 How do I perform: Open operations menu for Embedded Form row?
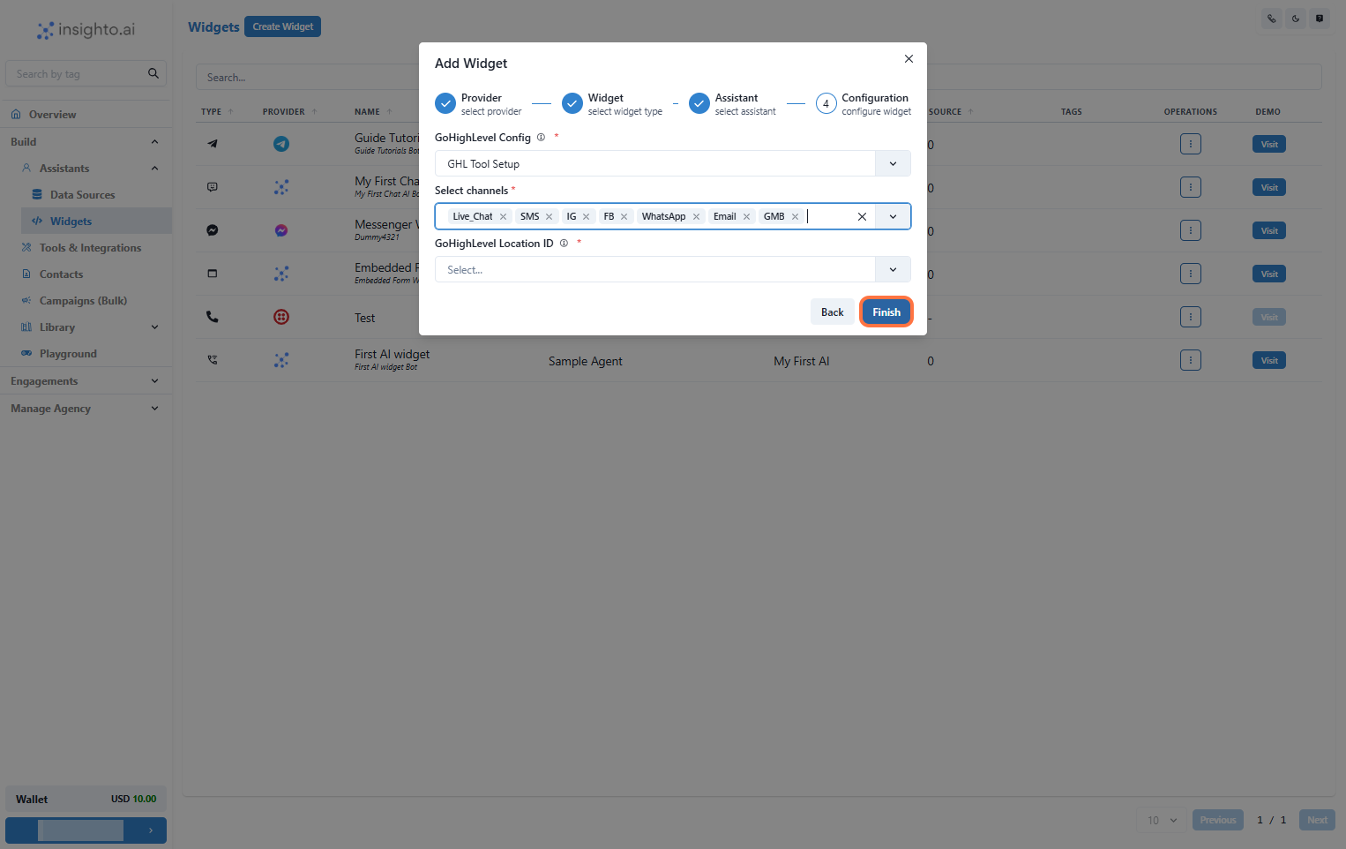click(1191, 274)
